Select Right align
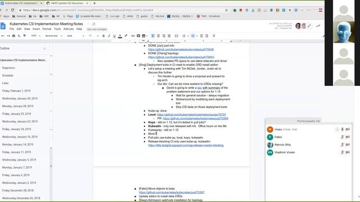Viewport: 360px width, 202px height. pyautogui.click(x=164, y=36)
